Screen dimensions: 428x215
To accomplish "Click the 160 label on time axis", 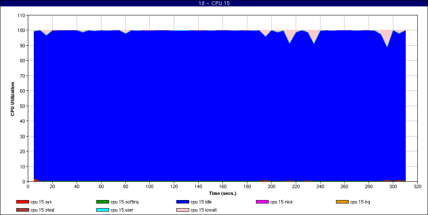I will (223, 186).
